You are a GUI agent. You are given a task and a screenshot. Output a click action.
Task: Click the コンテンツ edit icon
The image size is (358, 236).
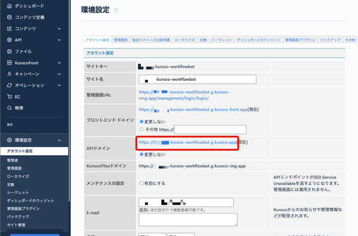(x=10, y=29)
